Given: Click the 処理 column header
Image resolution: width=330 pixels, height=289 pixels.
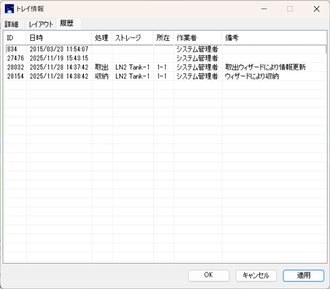Looking at the screenshot, I should pyautogui.click(x=101, y=38).
